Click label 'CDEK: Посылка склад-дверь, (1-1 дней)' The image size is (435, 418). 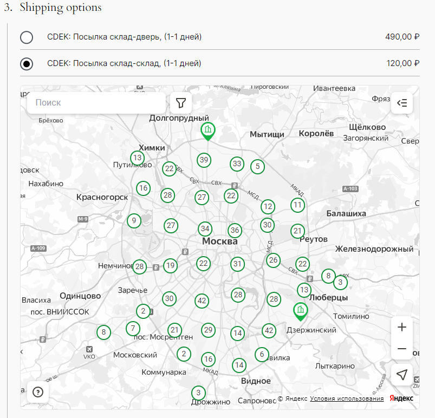pos(124,37)
